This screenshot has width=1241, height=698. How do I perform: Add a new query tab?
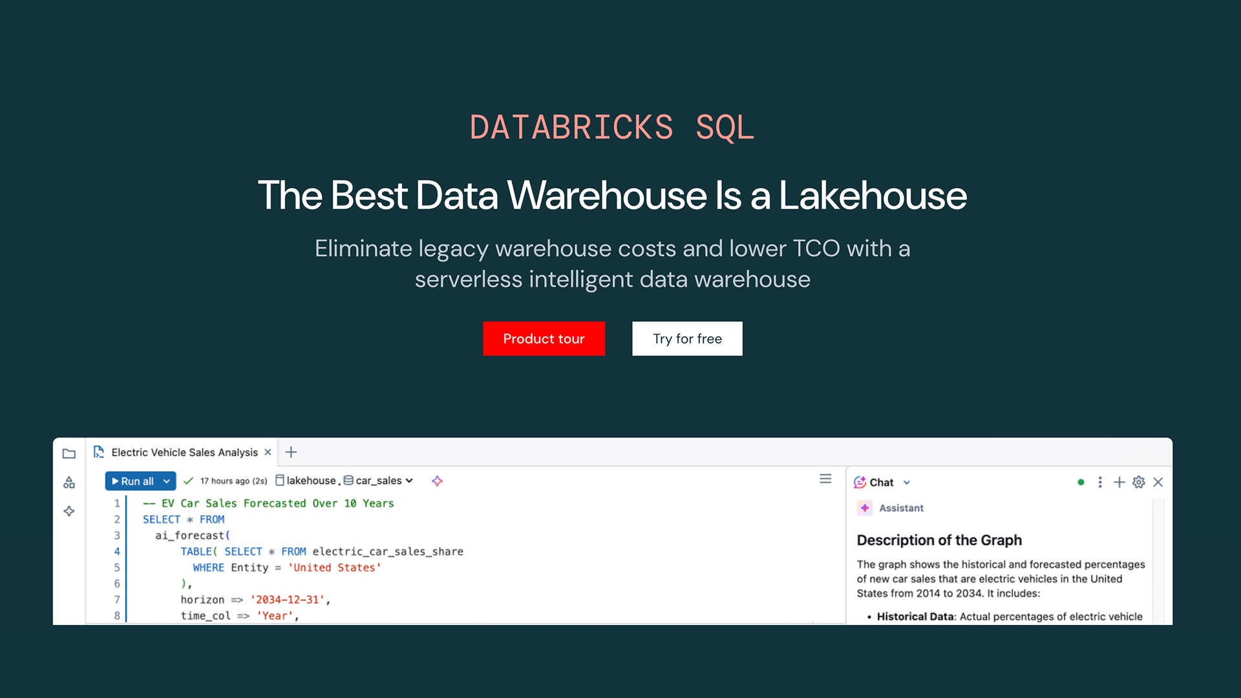click(x=292, y=452)
